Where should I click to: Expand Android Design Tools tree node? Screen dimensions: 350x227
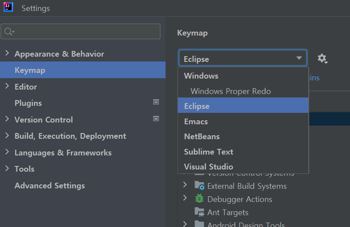[185, 224]
